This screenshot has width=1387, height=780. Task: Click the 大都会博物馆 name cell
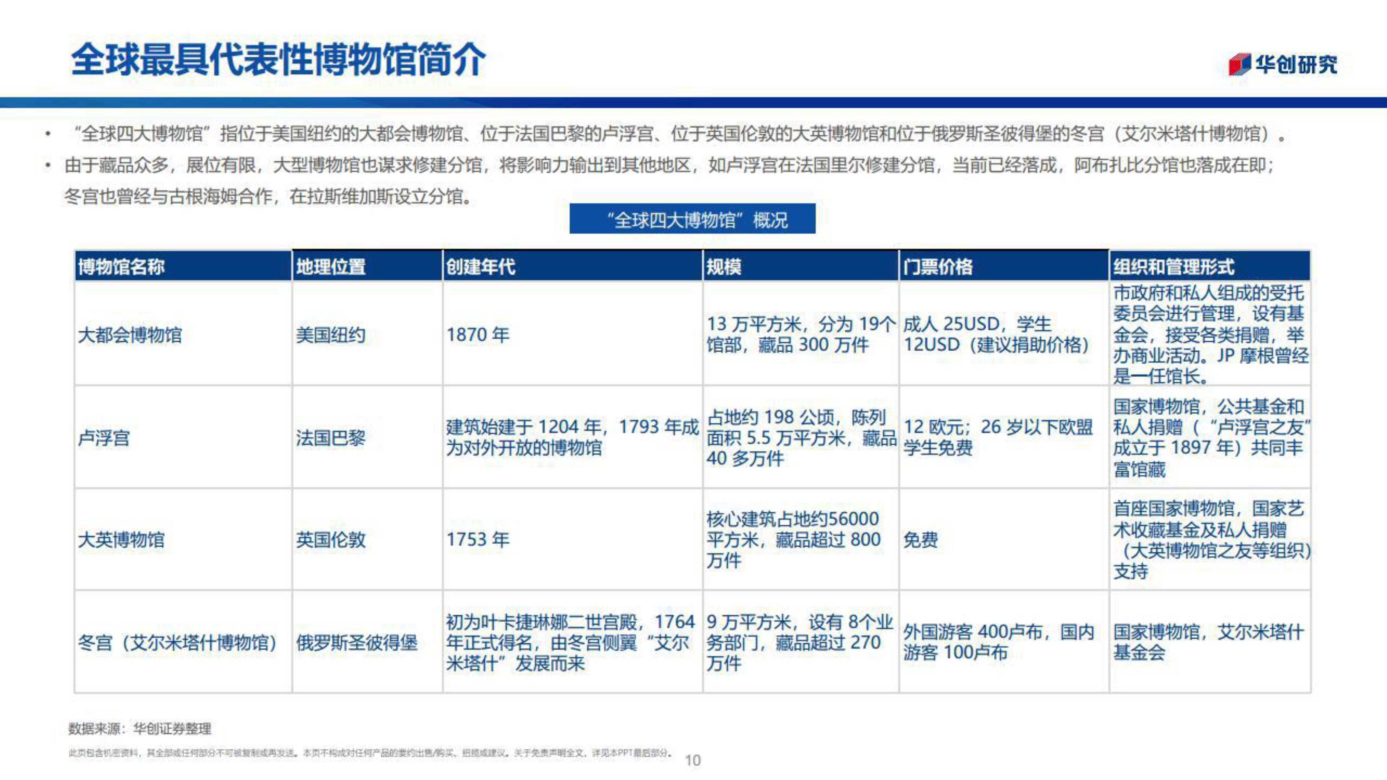[183, 334]
